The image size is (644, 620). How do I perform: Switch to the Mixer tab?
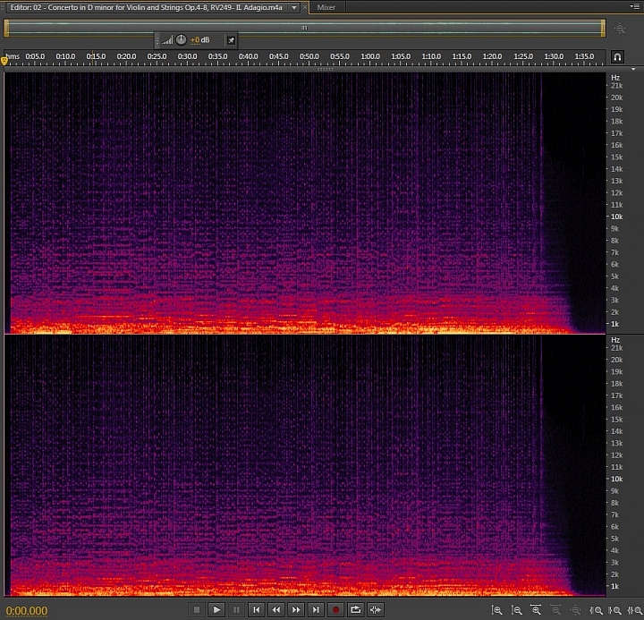[x=326, y=7]
